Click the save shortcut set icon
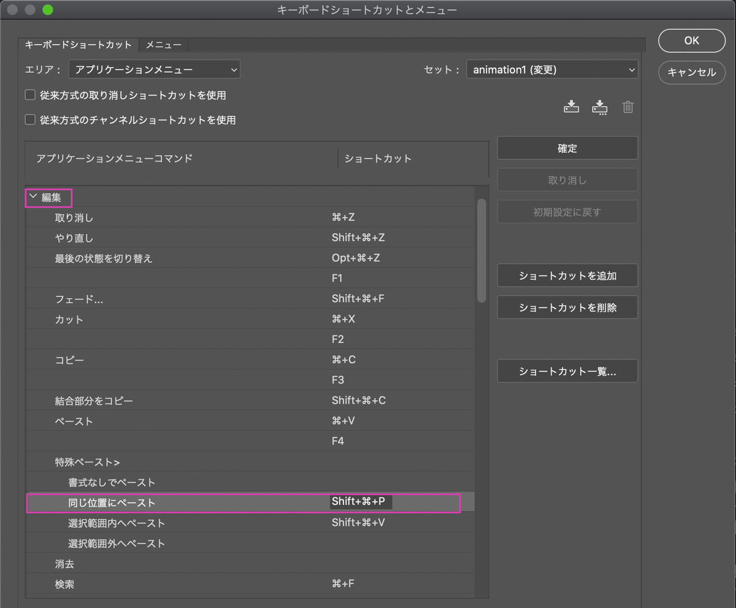This screenshot has height=608, width=736. pyautogui.click(x=571, y=107)
